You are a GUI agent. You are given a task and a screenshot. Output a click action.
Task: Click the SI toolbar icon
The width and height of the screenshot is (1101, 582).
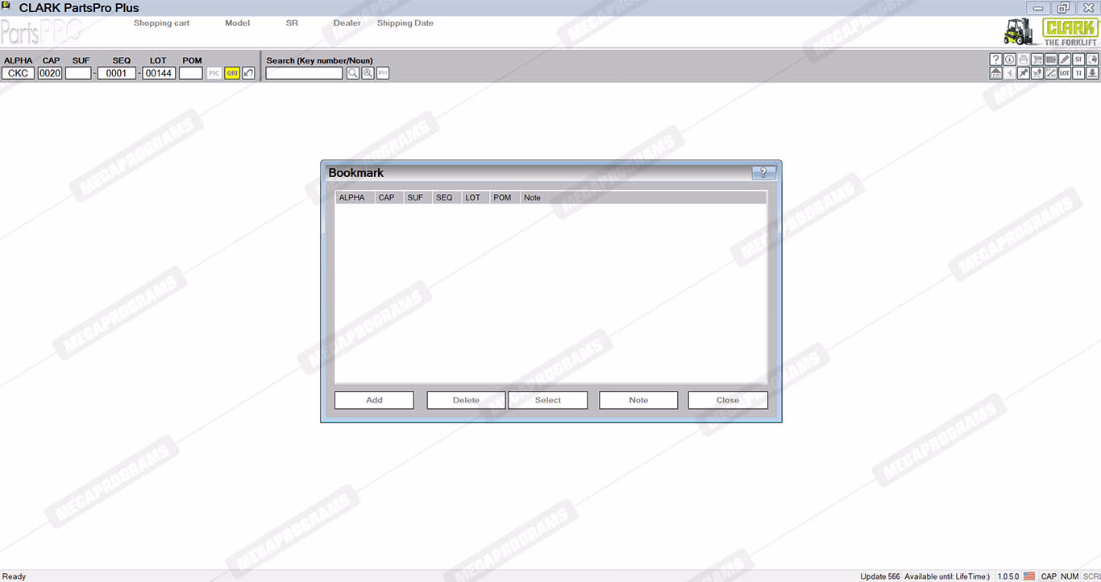(1078, 60)
